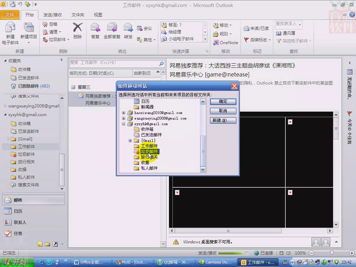The height and width of the screenshot is (267, 356).
Task: Select quick step 移至: ?
Action: (171, 25)
